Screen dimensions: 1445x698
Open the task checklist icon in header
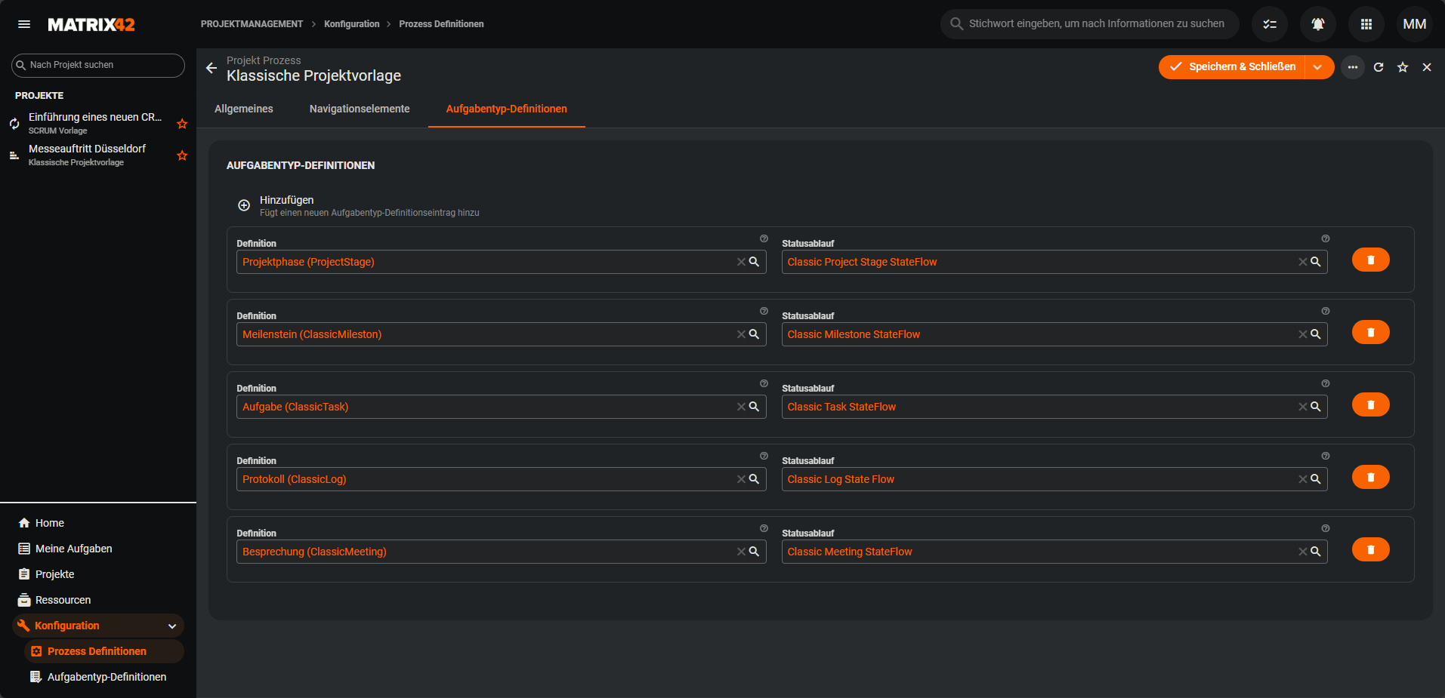pos(1269,24)
